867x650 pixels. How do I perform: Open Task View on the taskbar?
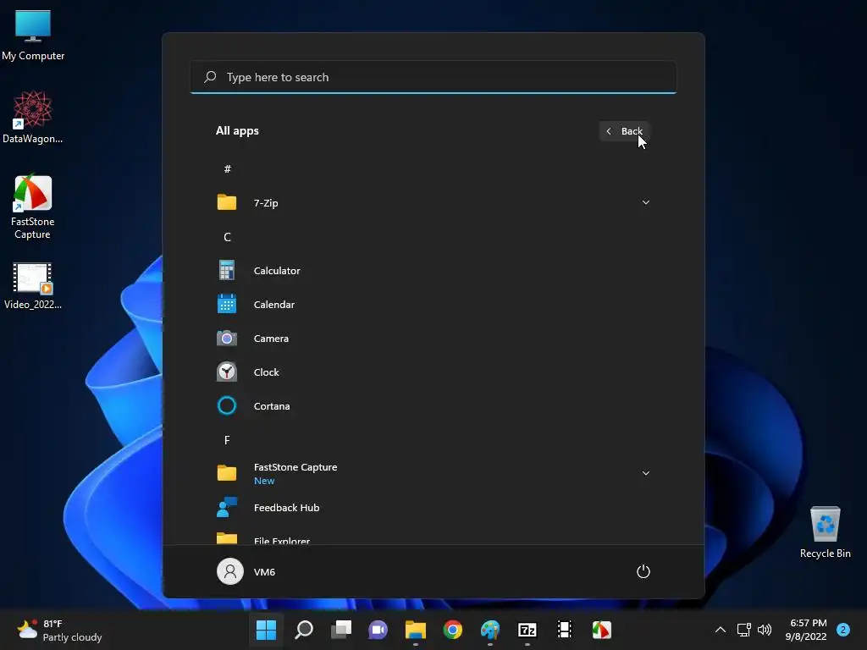point(340,630)
